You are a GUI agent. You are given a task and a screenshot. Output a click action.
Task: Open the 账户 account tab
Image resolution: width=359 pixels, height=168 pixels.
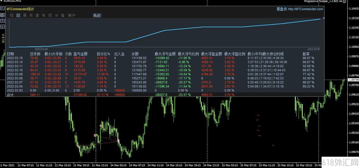[x=72, y=15]
